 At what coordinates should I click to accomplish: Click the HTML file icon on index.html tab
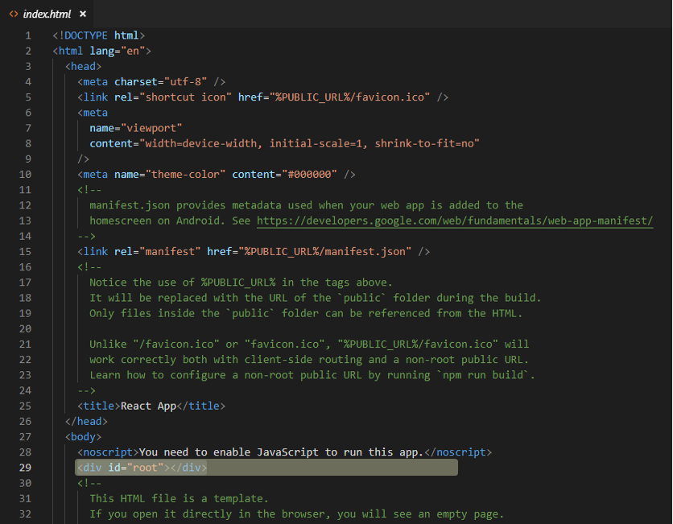(x=14, y=14)
